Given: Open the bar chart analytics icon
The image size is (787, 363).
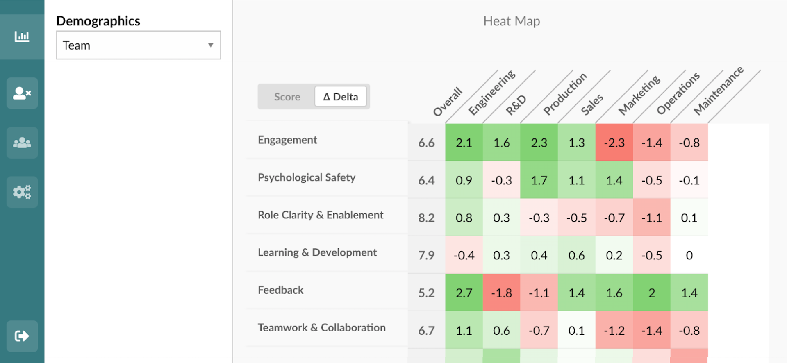Looking at the screenshot, I should coord(22,37).
